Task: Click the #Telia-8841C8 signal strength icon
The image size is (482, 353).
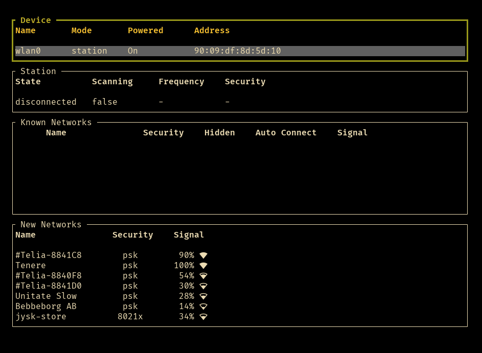Action: (203, 255)
